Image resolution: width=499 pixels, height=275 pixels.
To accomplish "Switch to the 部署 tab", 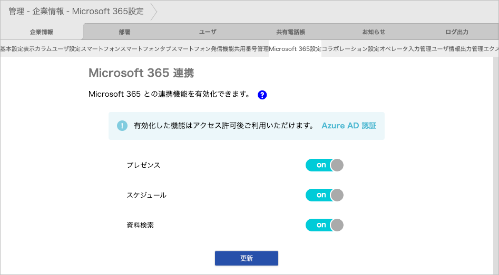I will [x=124, y=32].
